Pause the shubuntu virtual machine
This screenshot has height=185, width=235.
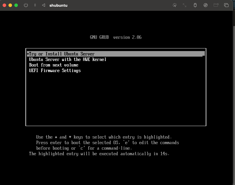click(35, 5)
